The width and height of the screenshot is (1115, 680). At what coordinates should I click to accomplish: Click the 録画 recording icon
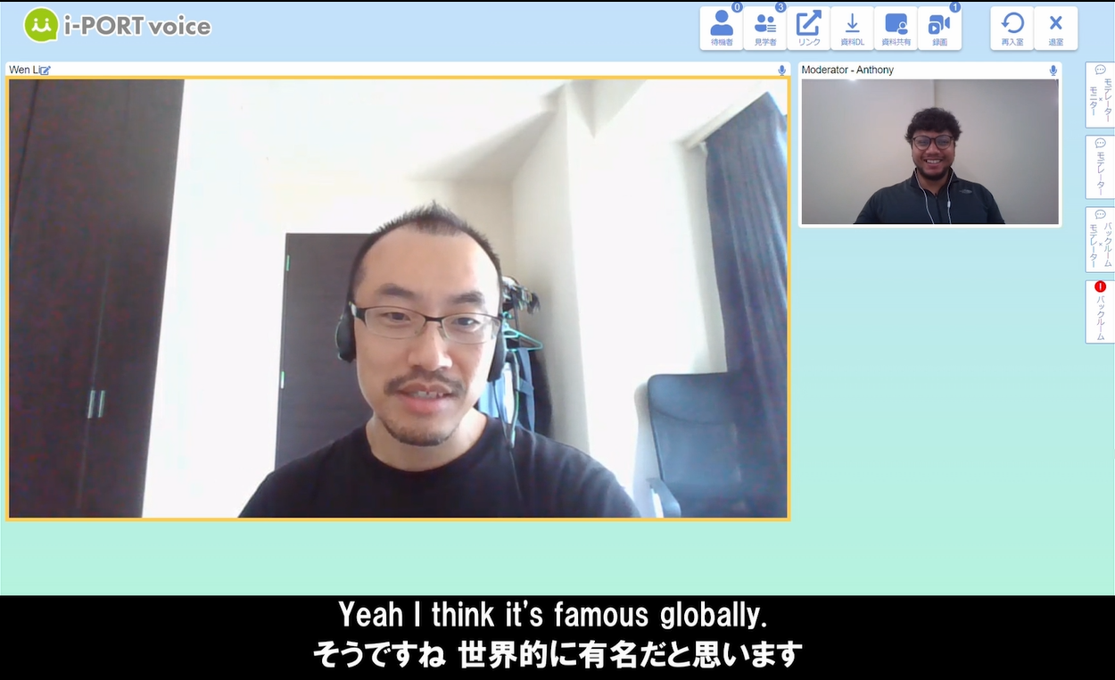point(939,29)
